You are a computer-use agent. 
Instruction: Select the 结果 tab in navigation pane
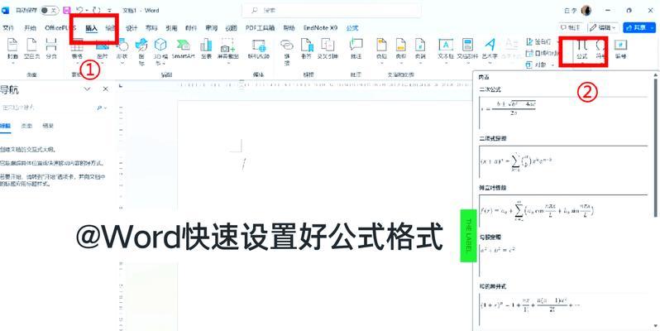click(48, 126)
